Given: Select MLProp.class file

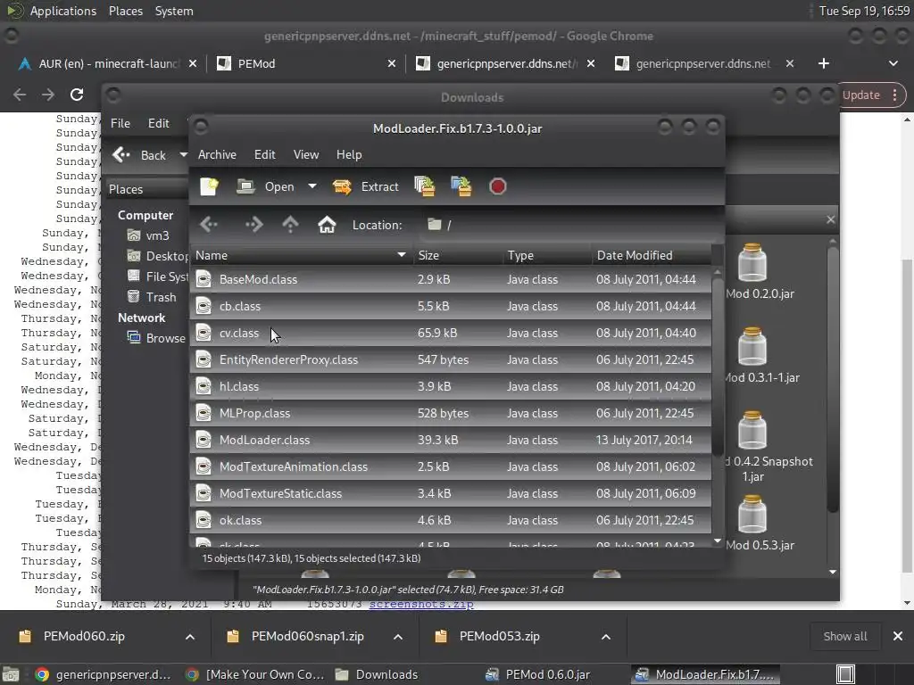Looking at the screenshot, I should [451, 413].
